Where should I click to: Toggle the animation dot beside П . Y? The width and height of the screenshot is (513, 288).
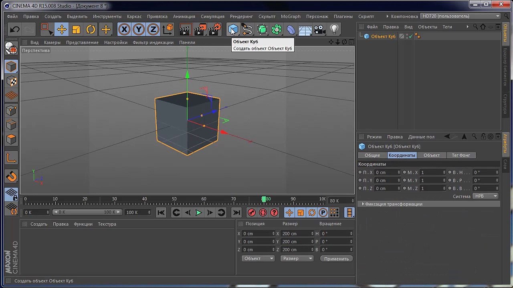(360, 180)
